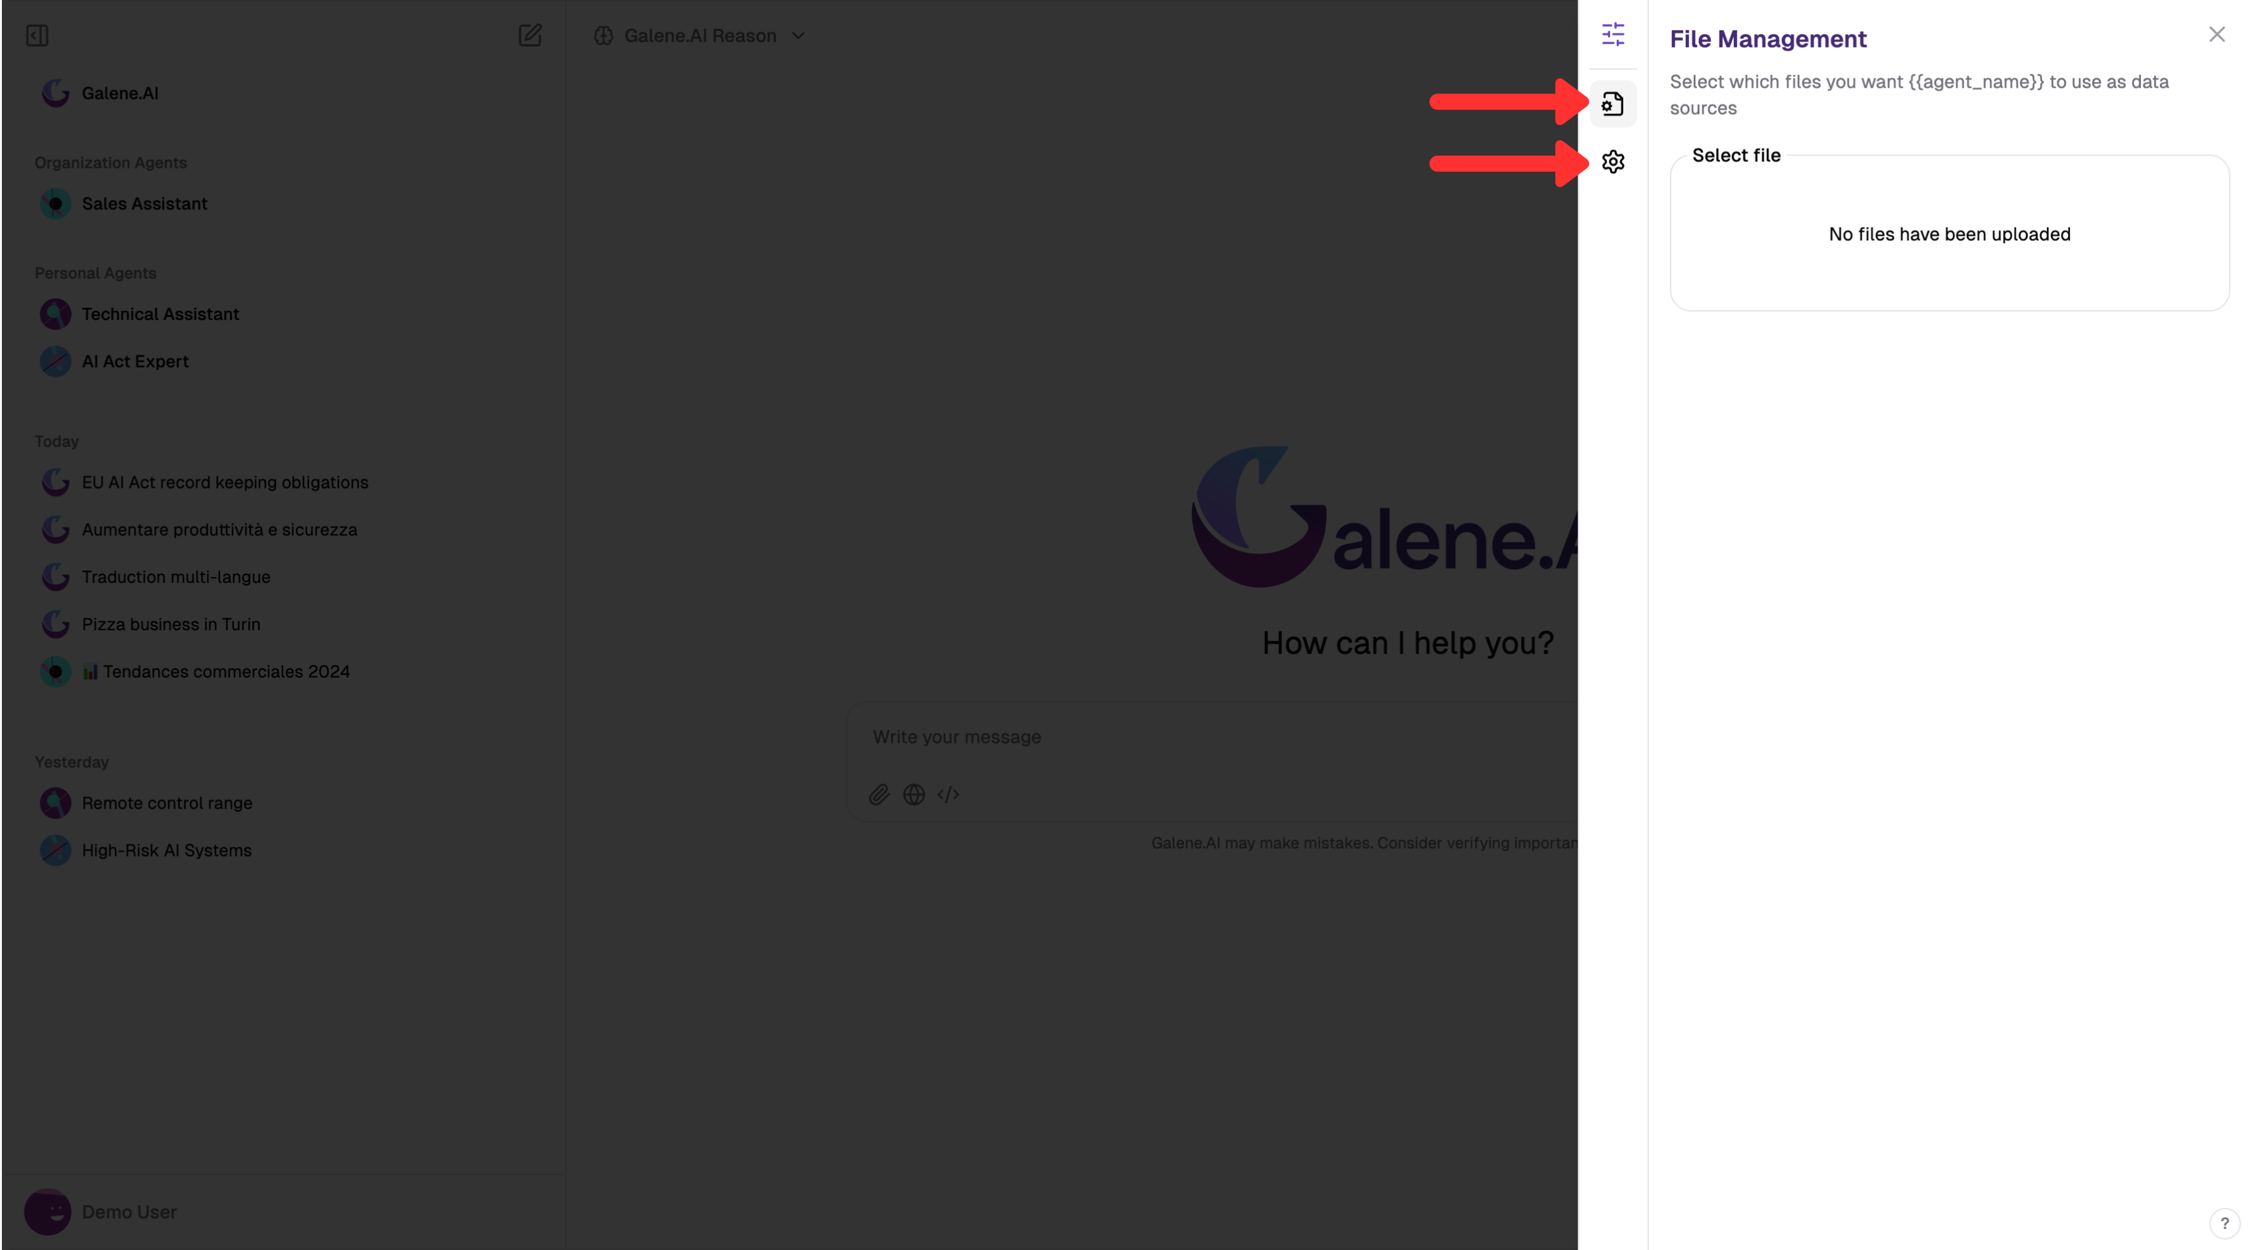Open the settings gear tab
The height and width of the screenshot is (1250, 2253).
click(1613, 162)
